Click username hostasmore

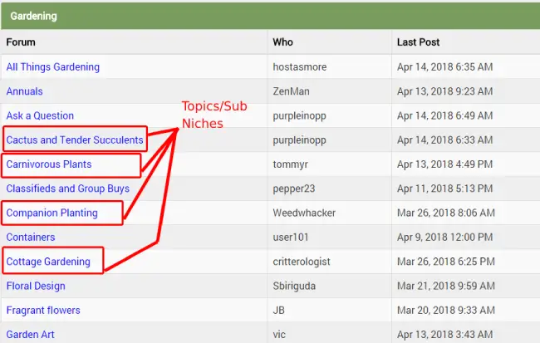(300, 66)
